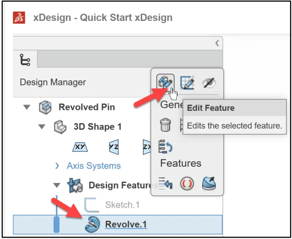Select the Design Features tree item
Image resolution: width=292 pixels, height=239 pixels.
120,185
